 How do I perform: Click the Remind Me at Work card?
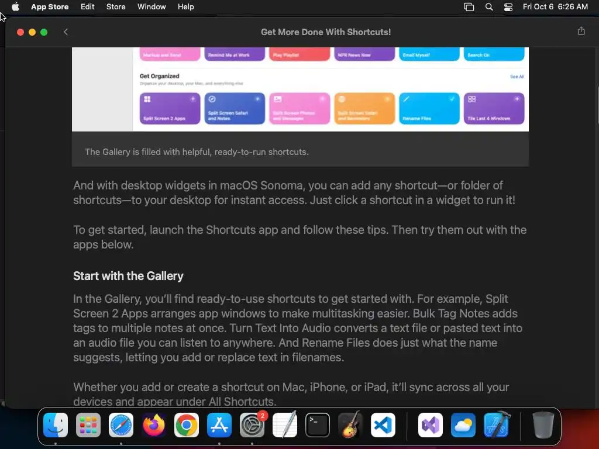[235, 54]
